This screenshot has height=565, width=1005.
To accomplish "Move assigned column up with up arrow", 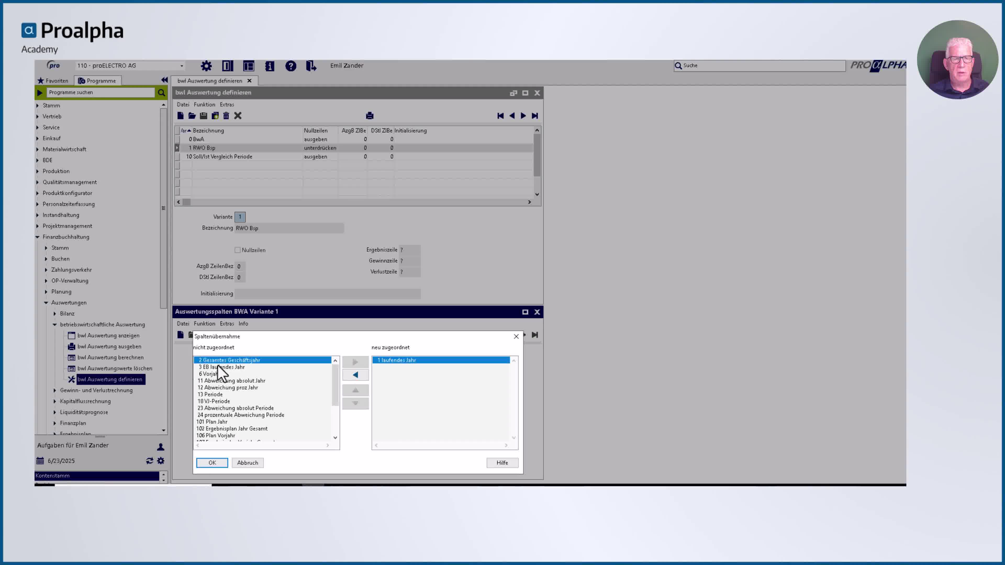I will click(x=355, y=390).
